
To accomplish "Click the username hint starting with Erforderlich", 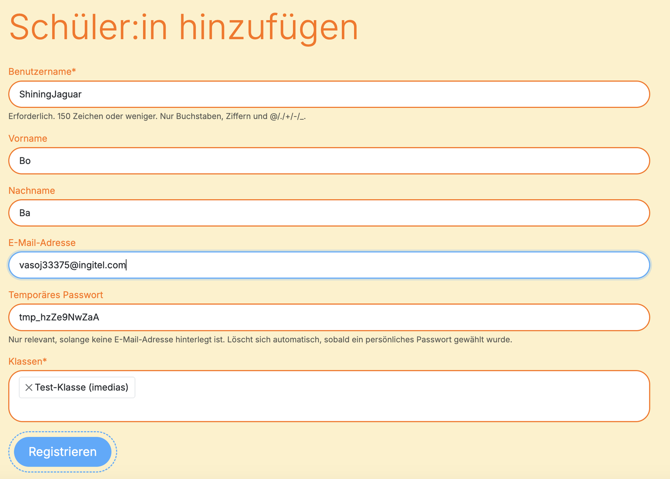I will pyautogui.click(x=157, y=117).
